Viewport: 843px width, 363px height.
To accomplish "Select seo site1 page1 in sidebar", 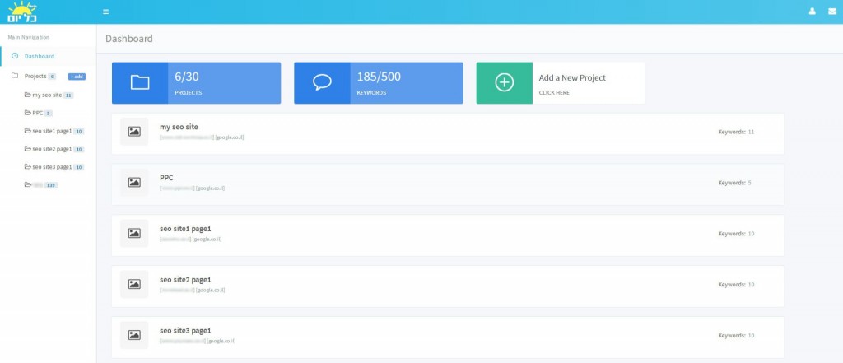I will tap(52, 131).
